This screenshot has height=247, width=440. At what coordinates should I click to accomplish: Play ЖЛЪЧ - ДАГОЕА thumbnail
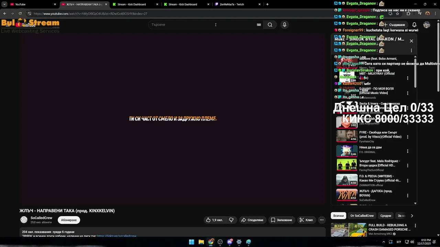point(346,195)
